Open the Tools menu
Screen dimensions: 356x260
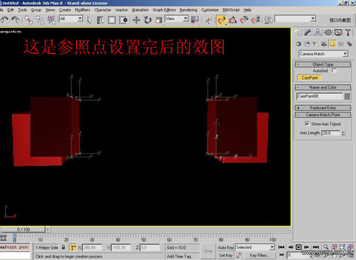point(23,10)
